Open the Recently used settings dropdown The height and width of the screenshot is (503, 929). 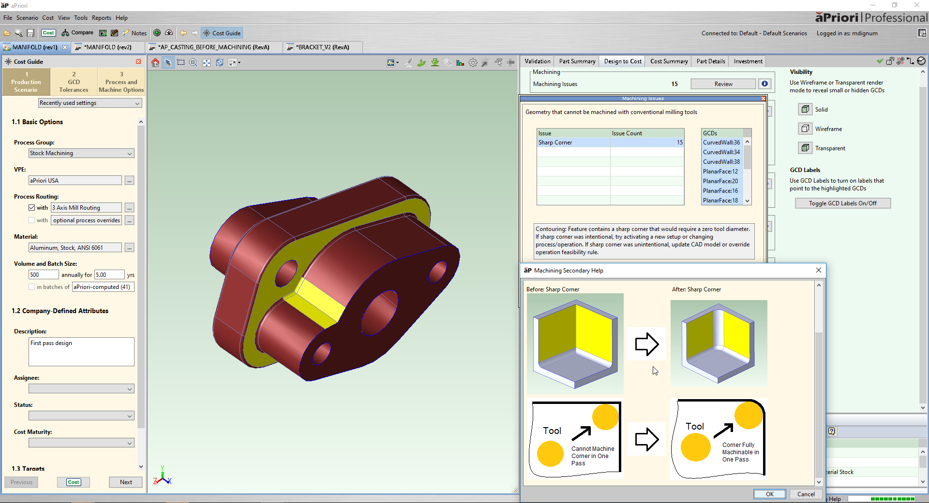coord(90,103)
